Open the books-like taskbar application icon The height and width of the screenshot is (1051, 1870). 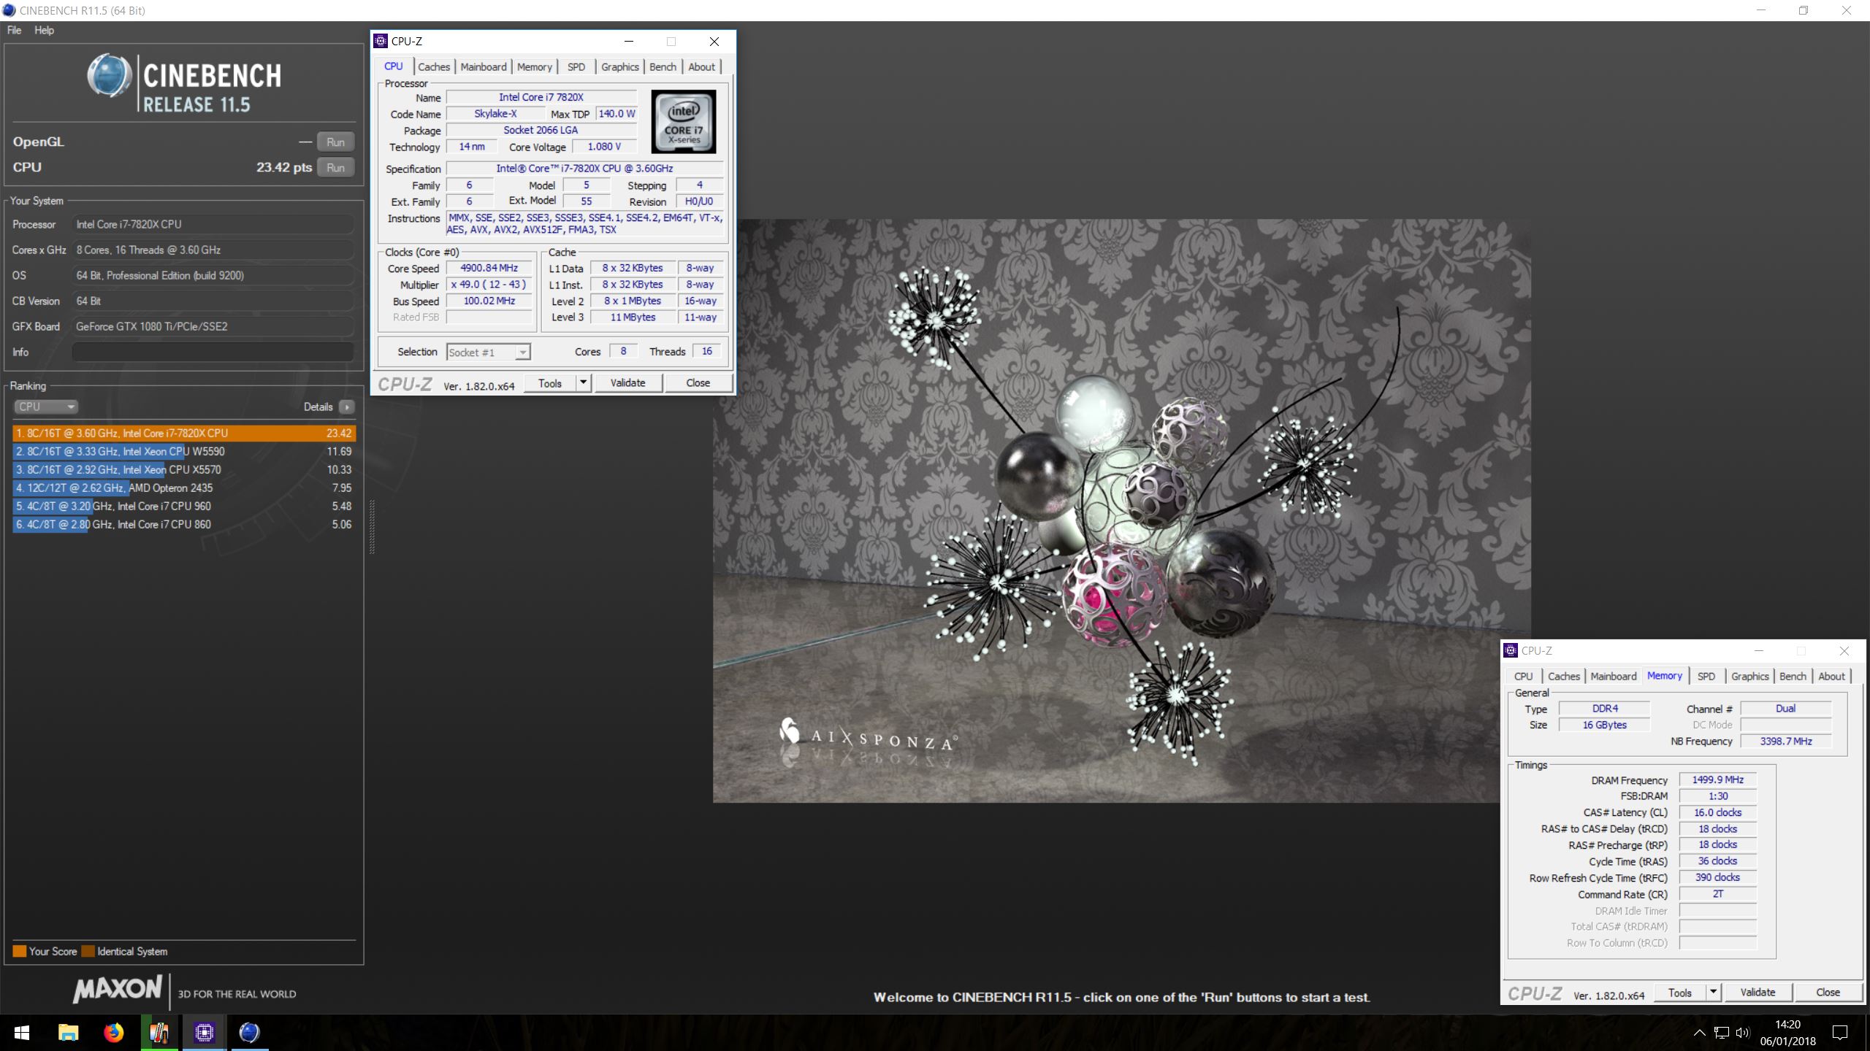159,1033
